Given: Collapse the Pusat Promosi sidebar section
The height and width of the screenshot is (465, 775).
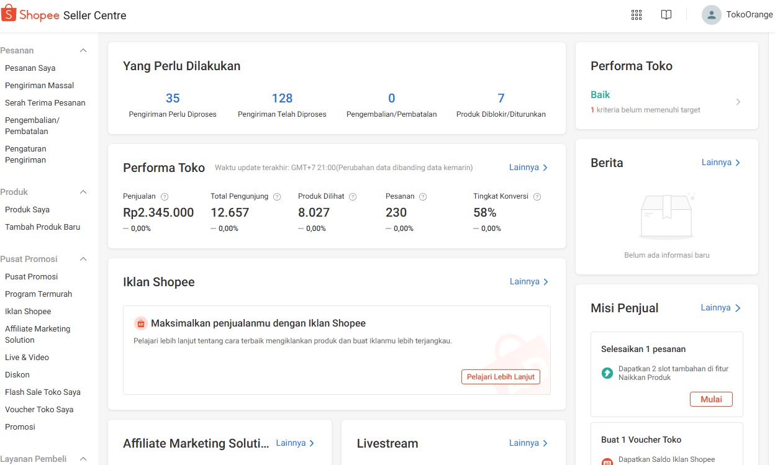Looking at the screenshot, I should coord(83,260).
